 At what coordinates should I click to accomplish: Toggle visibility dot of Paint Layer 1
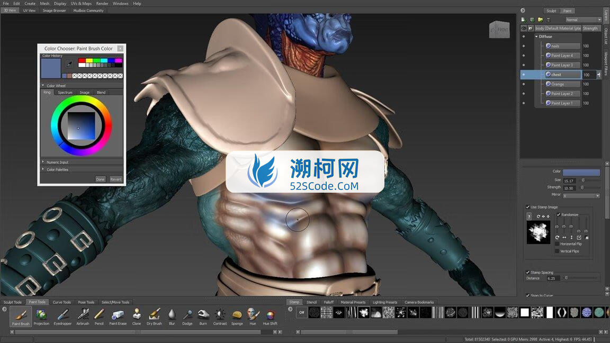(524, 103)
